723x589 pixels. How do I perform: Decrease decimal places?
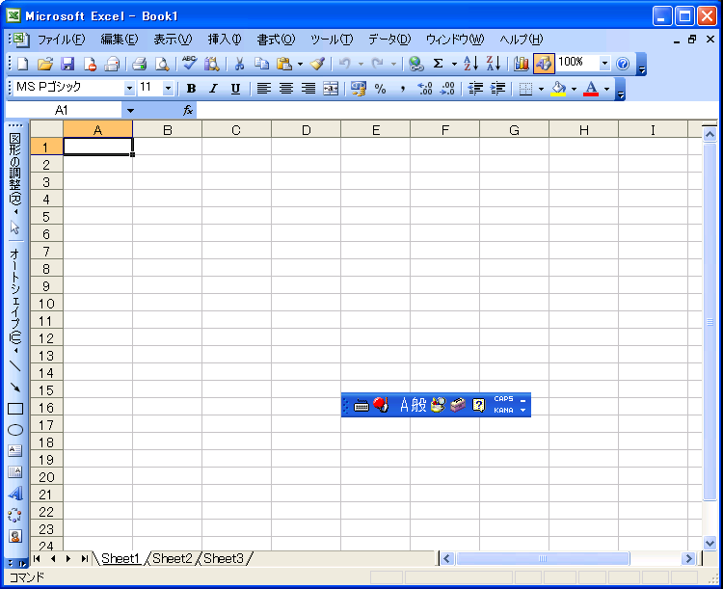(447, 89)
